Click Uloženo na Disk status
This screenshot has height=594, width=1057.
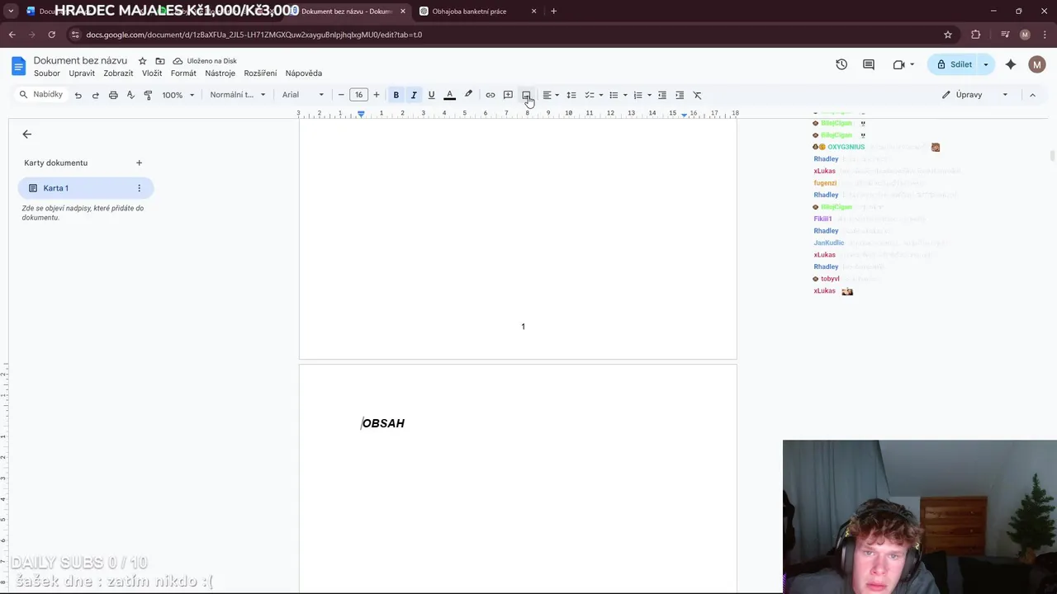tap(205, 61)
